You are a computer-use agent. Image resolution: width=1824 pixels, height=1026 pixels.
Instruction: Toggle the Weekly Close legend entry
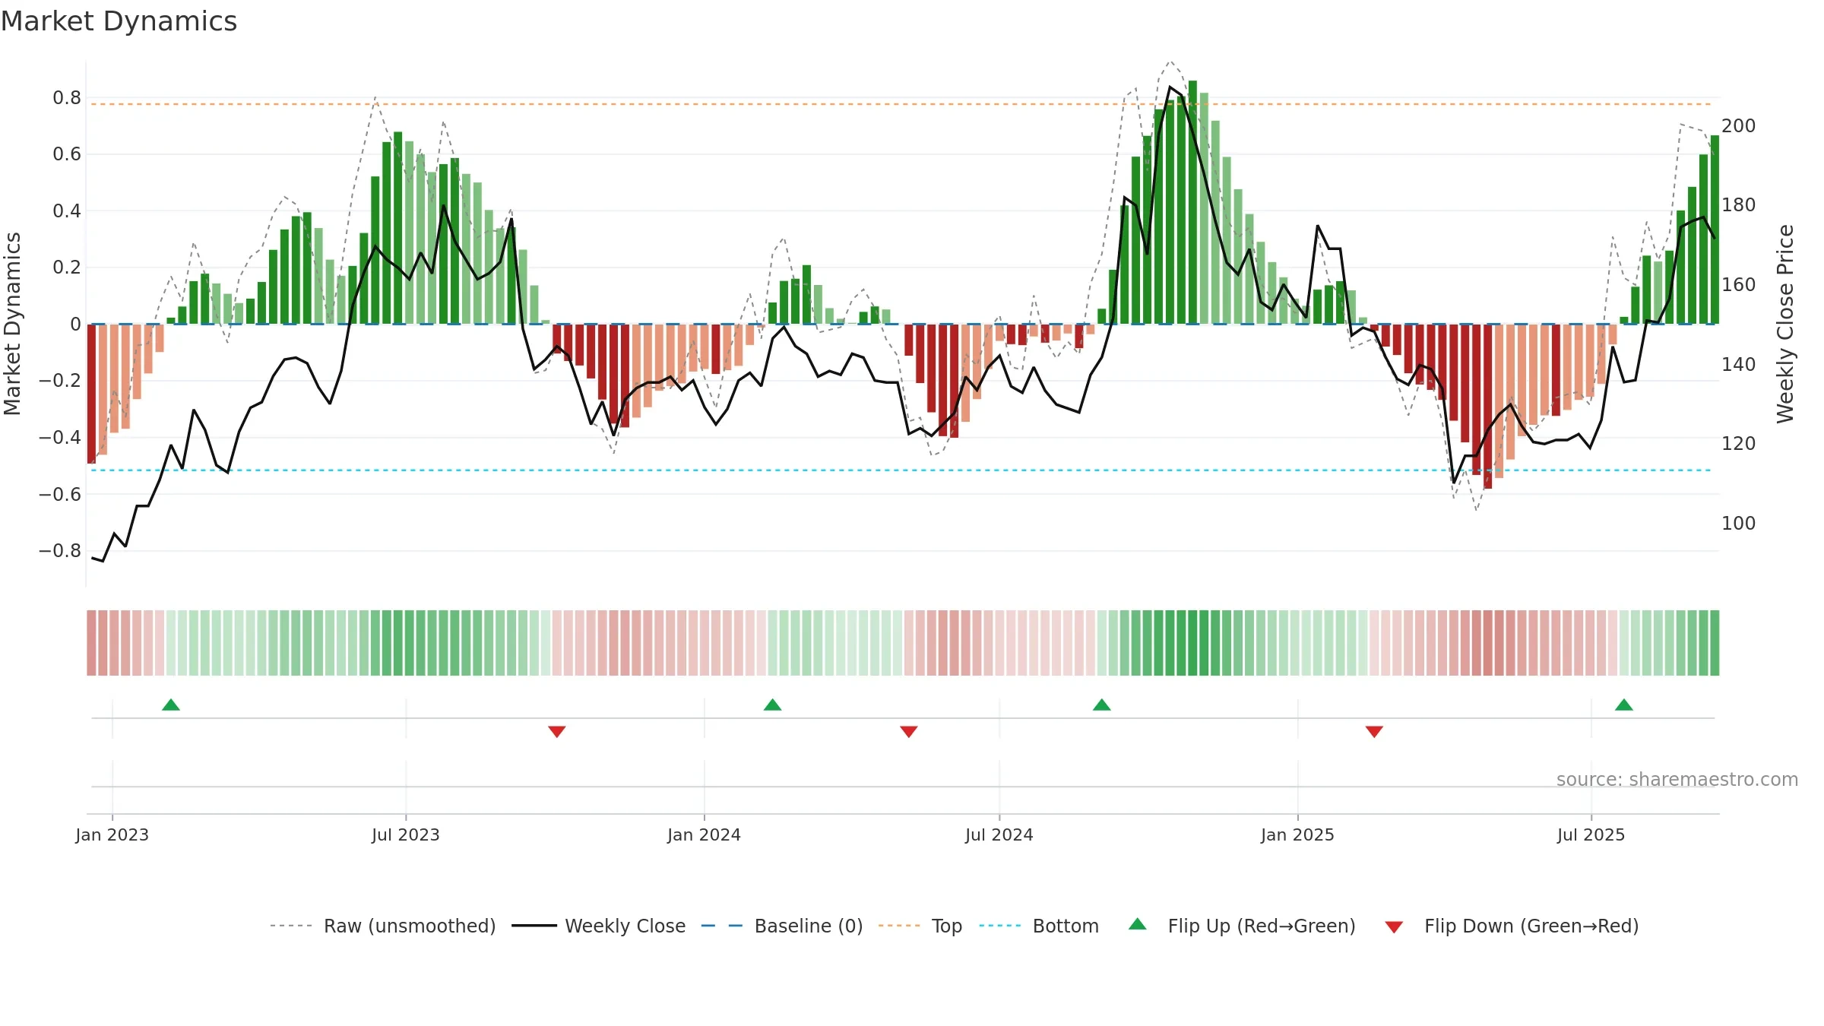(x=599, y=926)
